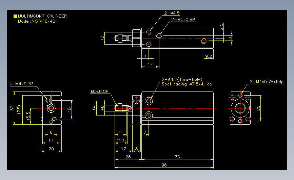Screen dimensions: 294x180
Task: Select the "14" dimension value
Action: 94,108
